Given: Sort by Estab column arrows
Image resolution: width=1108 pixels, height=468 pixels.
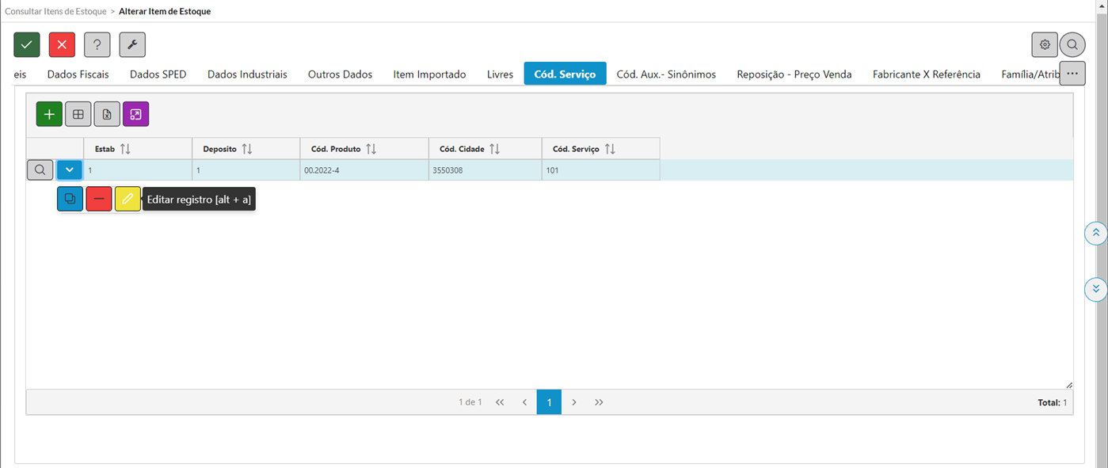Looking at the screenshot, I should click(x=125, y=149).
